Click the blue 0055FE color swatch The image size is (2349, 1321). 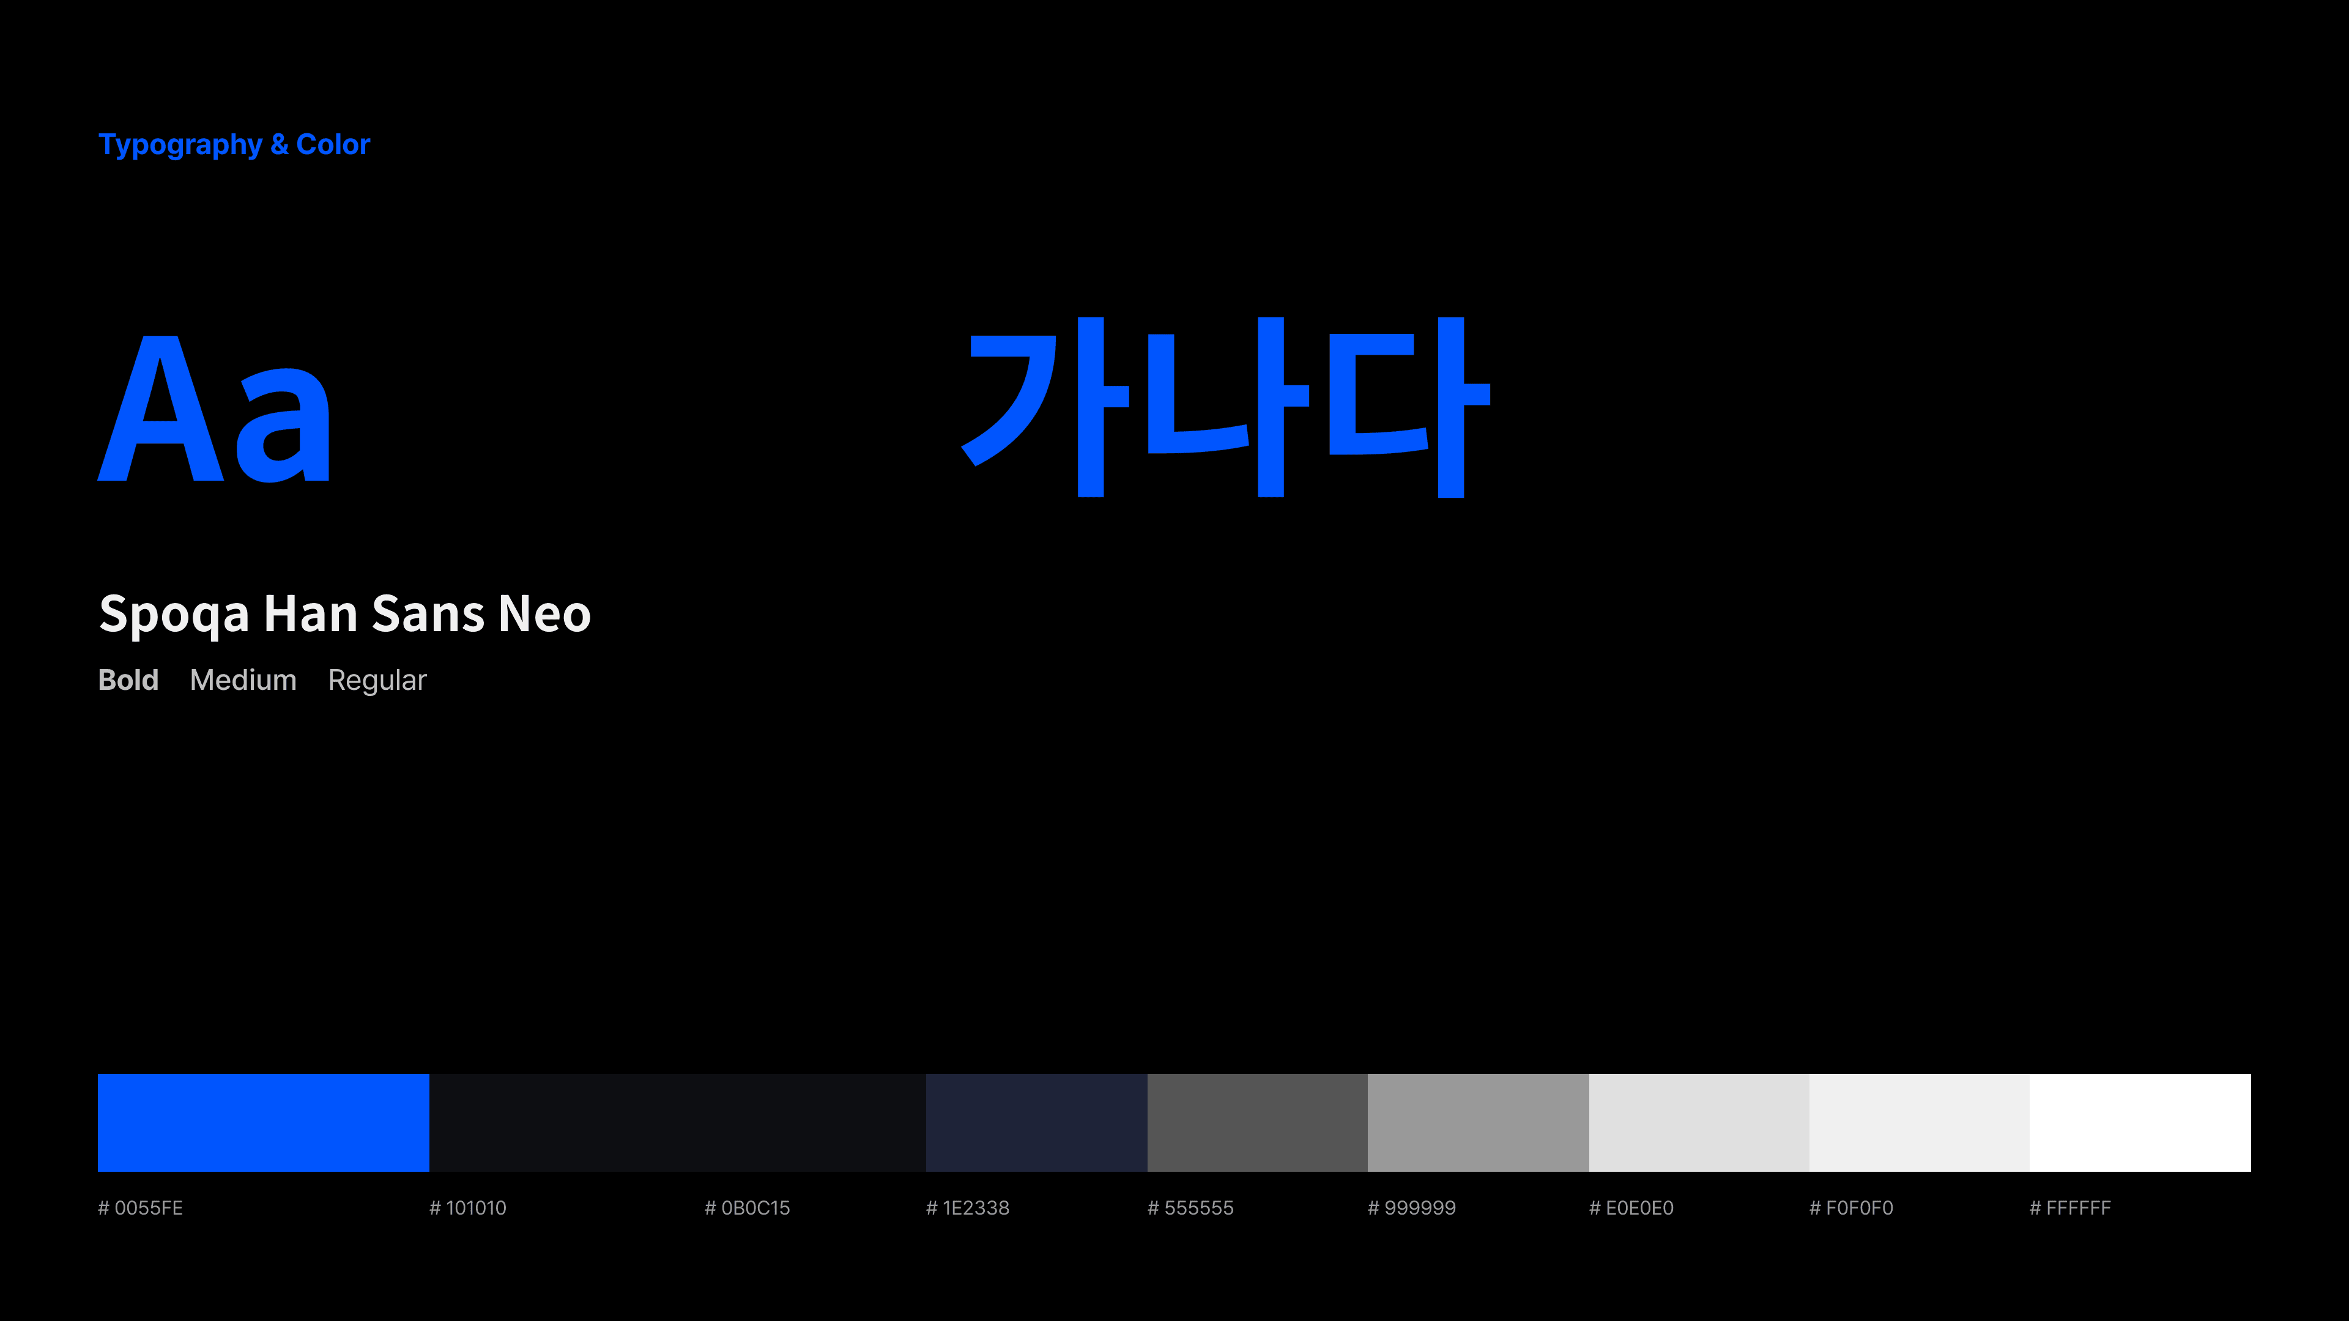[x=262, y=1122]
